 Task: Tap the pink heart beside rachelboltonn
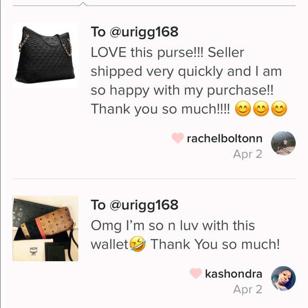click(178, 138)
